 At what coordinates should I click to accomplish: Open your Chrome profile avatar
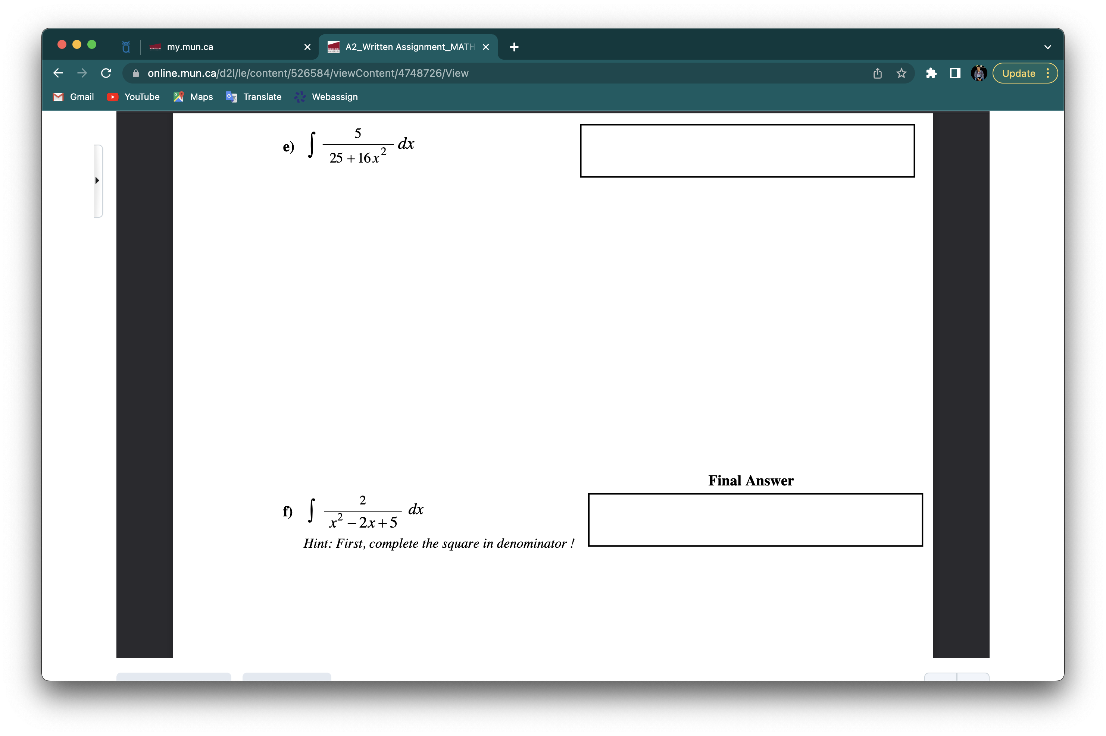[979, 73]
